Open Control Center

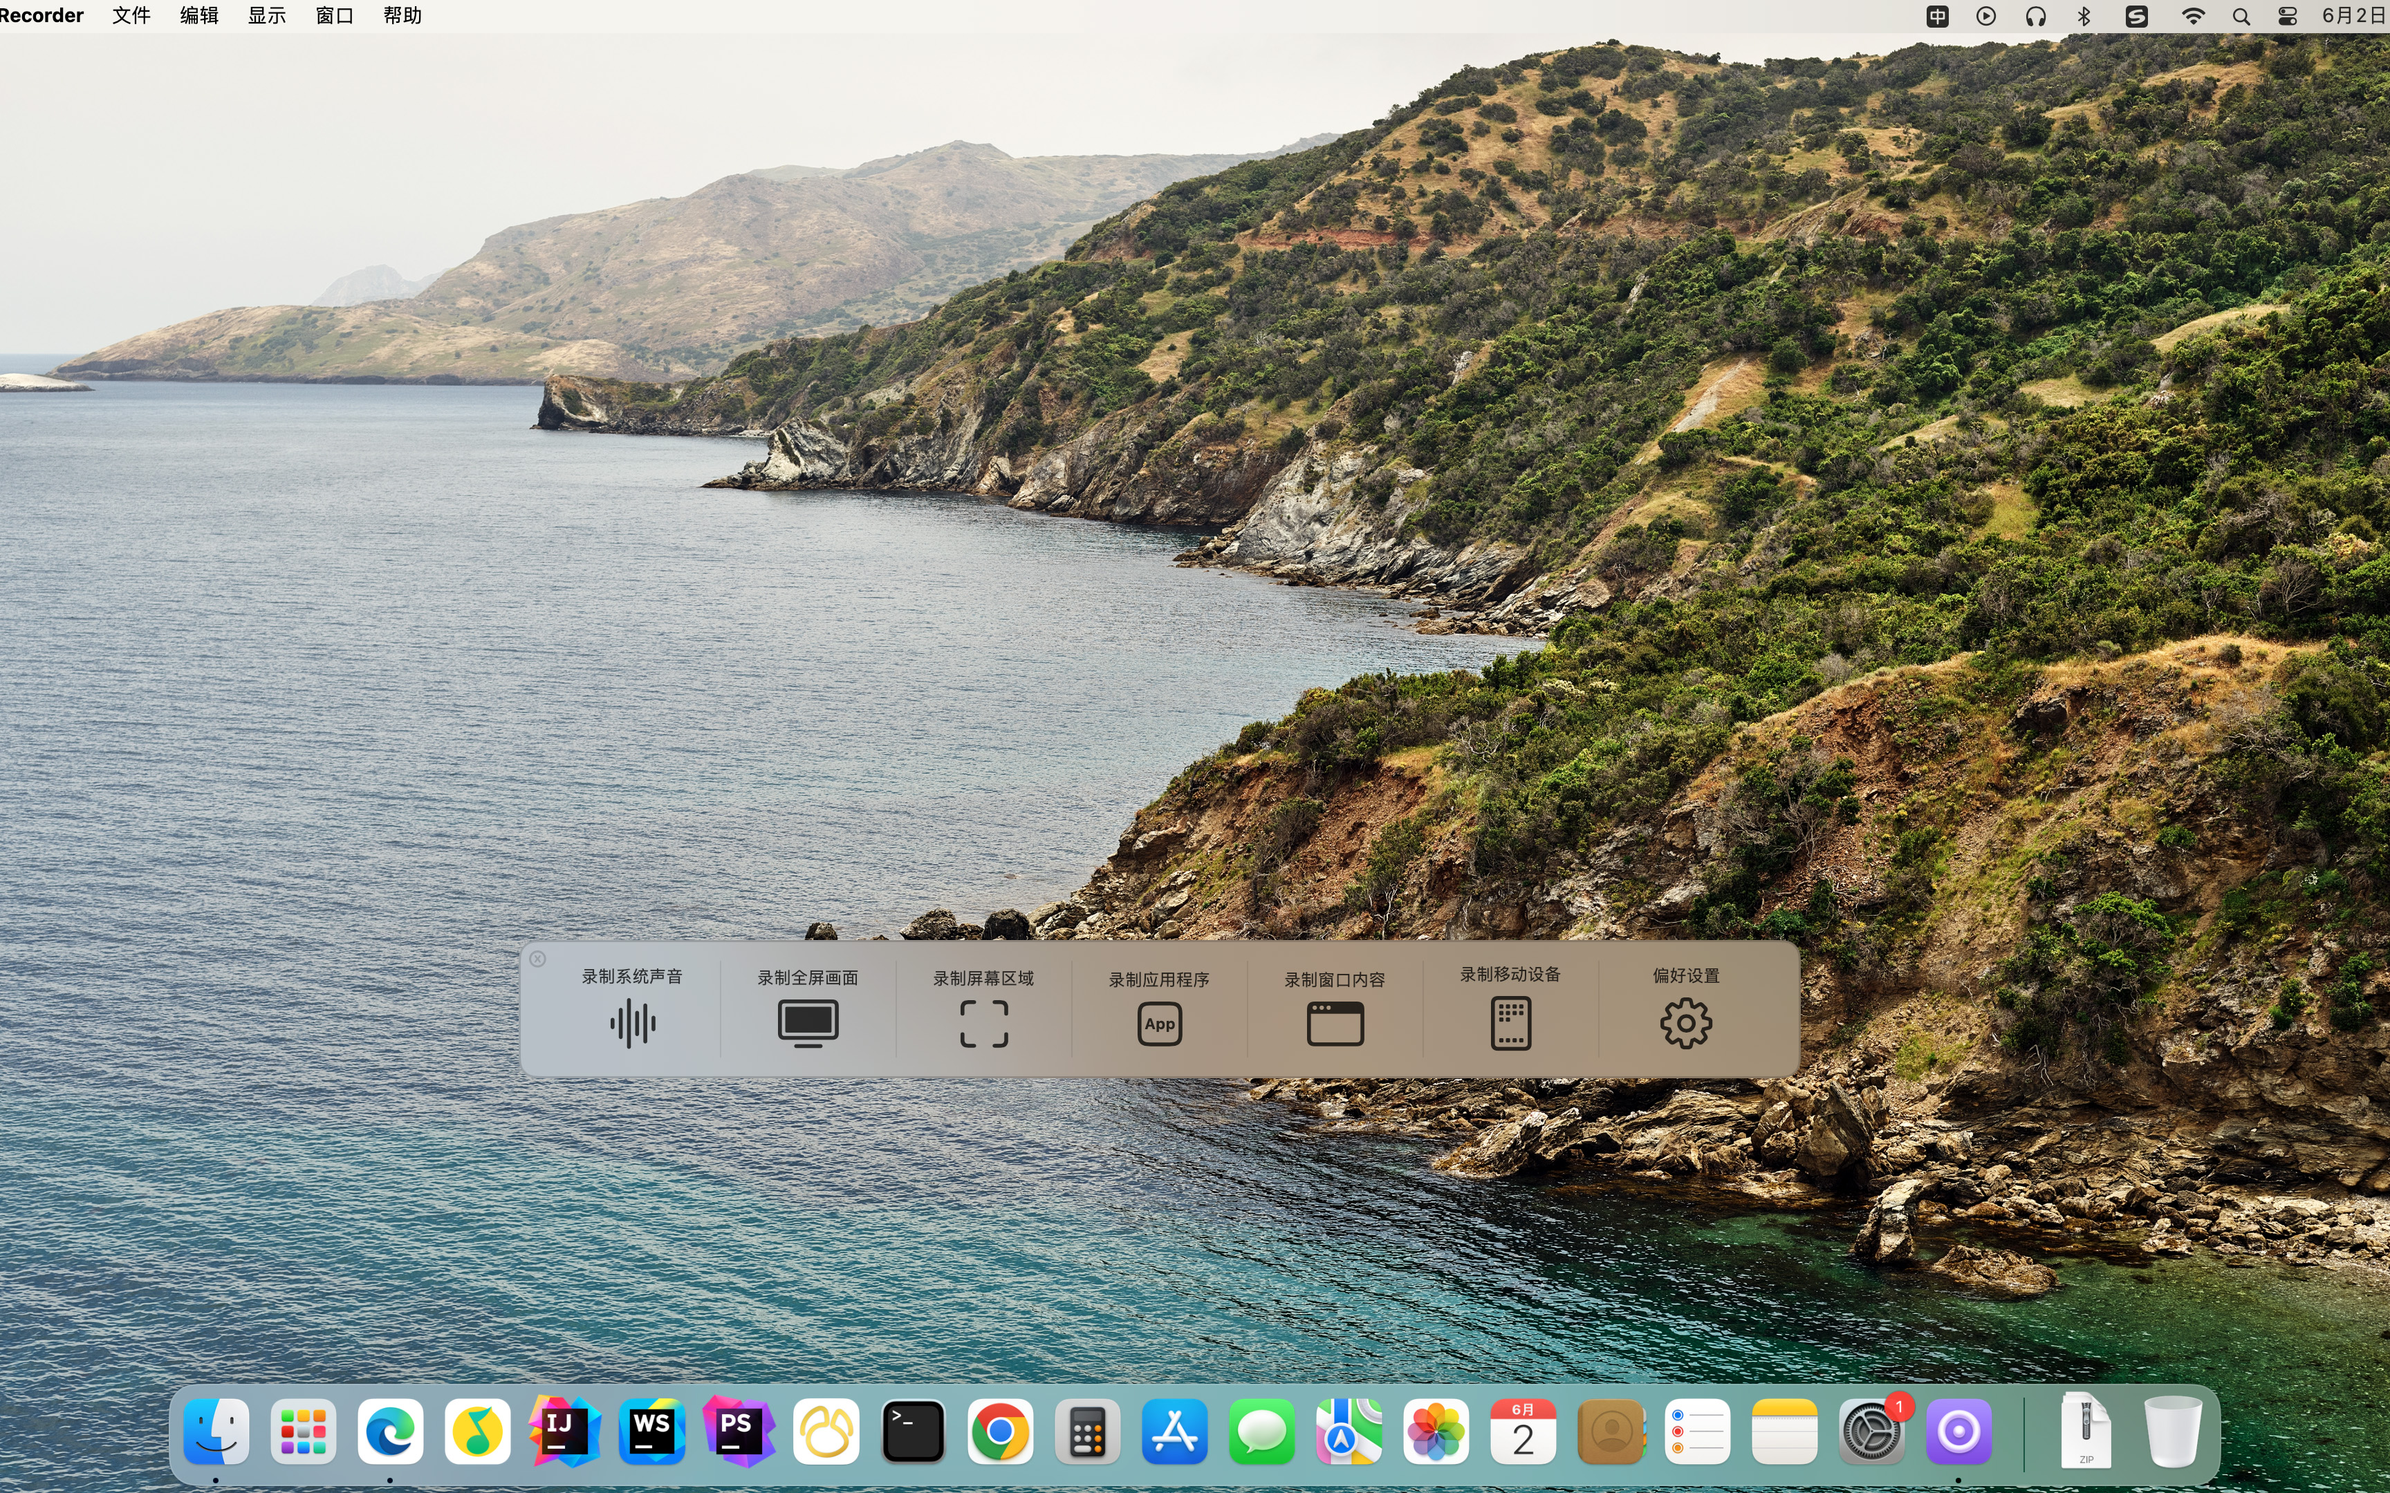pyautogui.click(x=2287, y=16)
